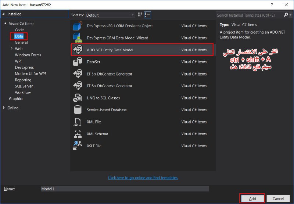The height and width of the screenshot is (204, 294).
Task: Click the Cancel button
Action: pos(278,198)
